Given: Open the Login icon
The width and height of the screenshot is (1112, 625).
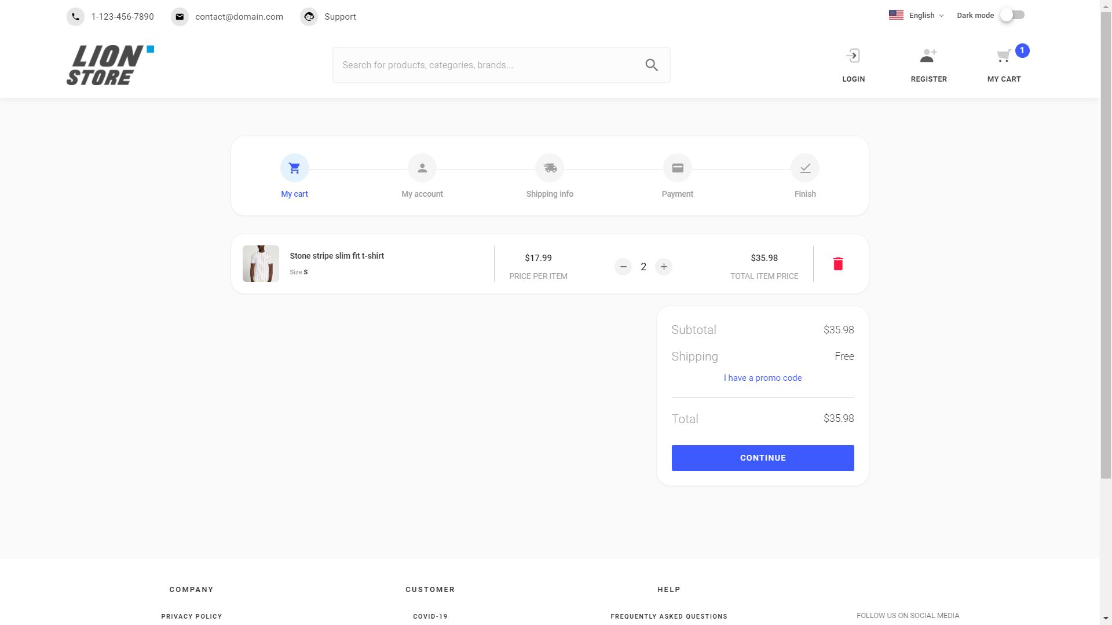Looking at the screenshot, I should 853,56.
